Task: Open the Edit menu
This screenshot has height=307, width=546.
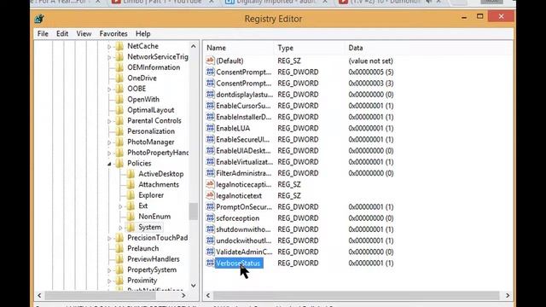Action: [62, 34]
